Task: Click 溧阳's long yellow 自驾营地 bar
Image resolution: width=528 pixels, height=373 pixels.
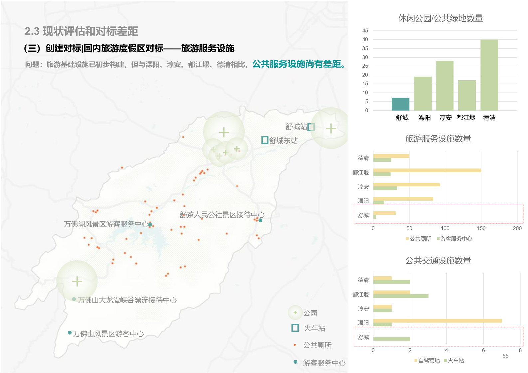Action: pos(437,321)
